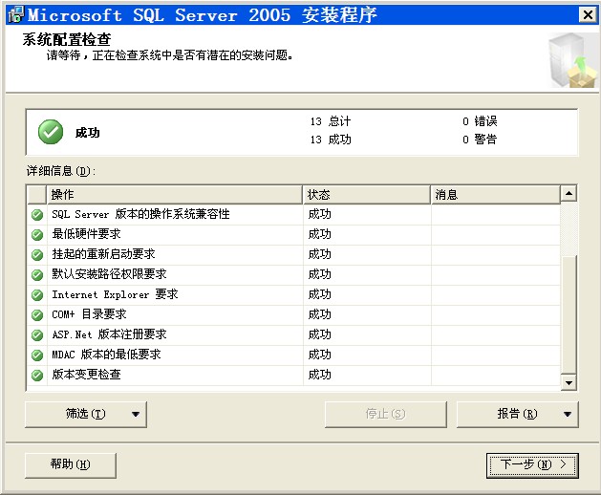601x495 pixels.
Task: Click the server box graphic in the header
Action: click(x=572, y=60)
